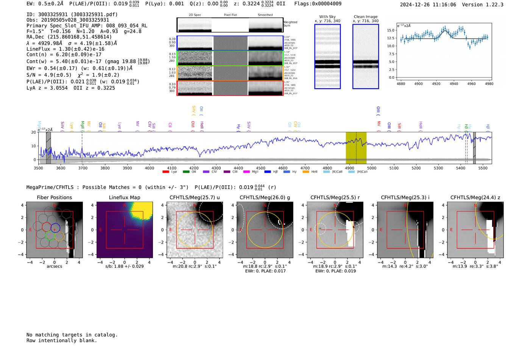Select the CFHTLS/Meg(25.5) r image
530x361 pixels.
[335, 230]
